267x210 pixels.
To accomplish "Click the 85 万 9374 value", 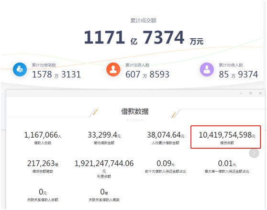I will click(238, 74).
